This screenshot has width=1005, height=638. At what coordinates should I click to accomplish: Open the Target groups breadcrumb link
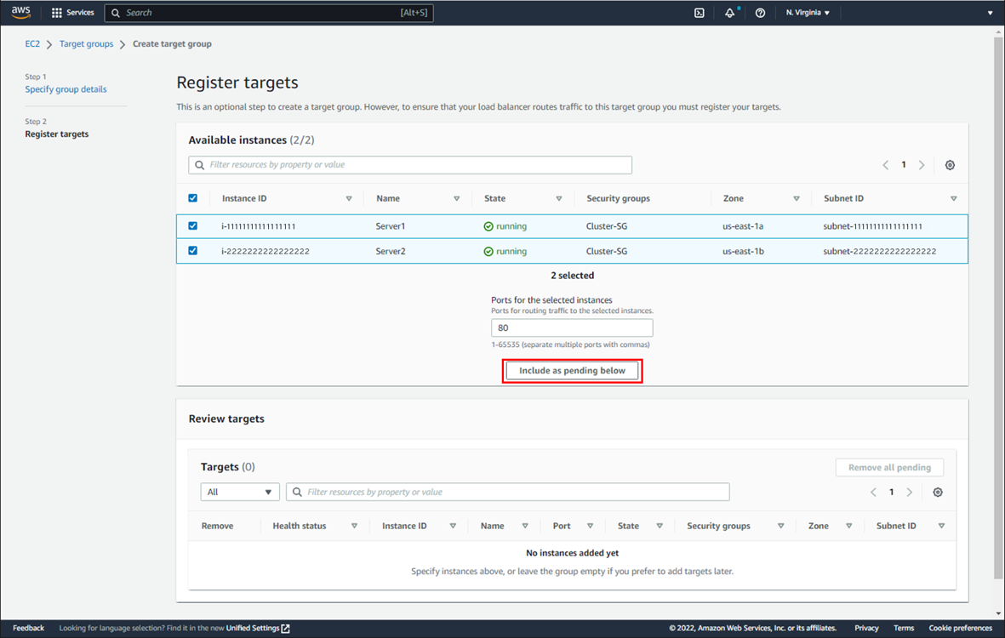[86, 43]
